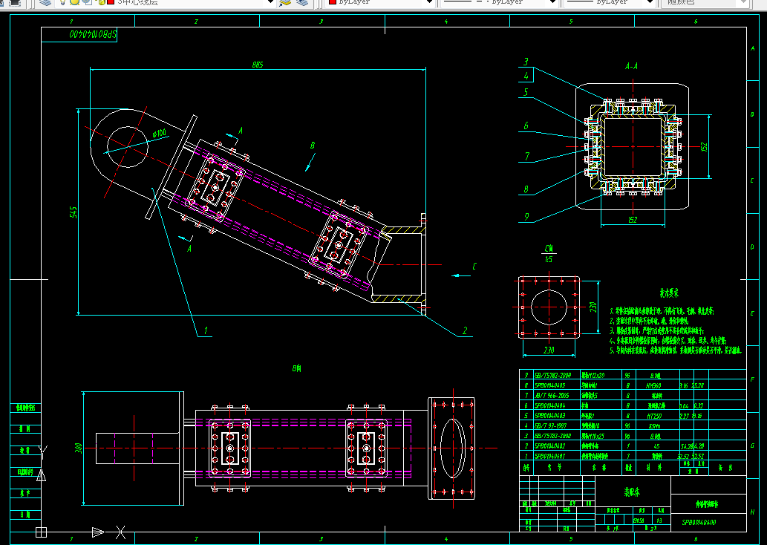
Task: Select the ø100 diameter dimension text
Action: pyautogui.click(x=160, y=133)
